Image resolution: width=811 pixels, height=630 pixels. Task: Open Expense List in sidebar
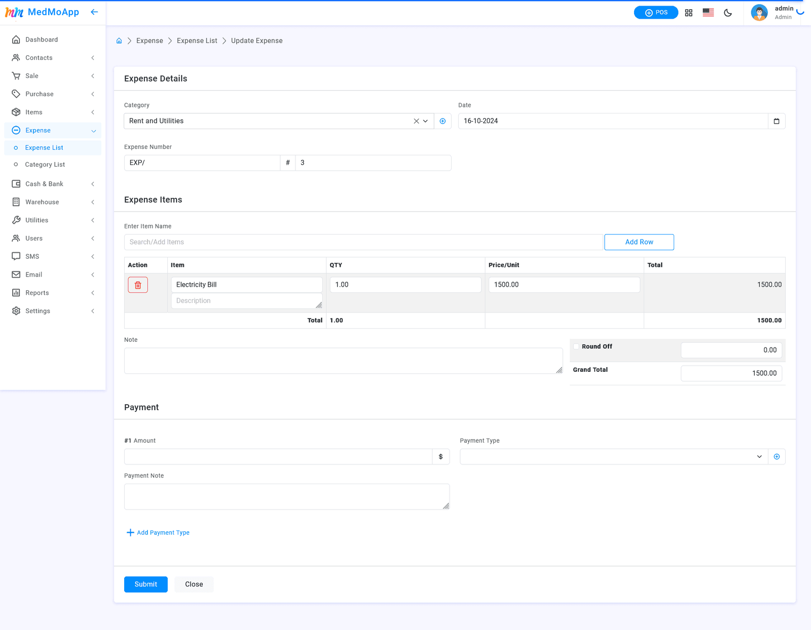click(x=53, y=148)
